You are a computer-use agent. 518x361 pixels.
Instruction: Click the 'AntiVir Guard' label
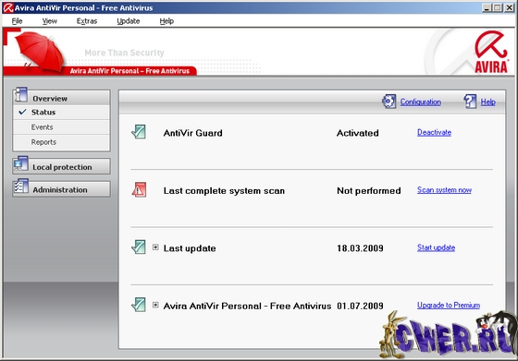click(193, 133)
